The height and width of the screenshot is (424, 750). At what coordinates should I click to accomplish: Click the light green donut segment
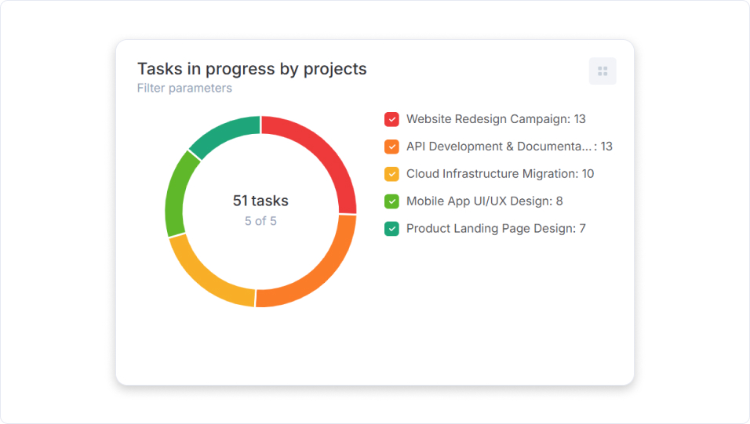177,192
